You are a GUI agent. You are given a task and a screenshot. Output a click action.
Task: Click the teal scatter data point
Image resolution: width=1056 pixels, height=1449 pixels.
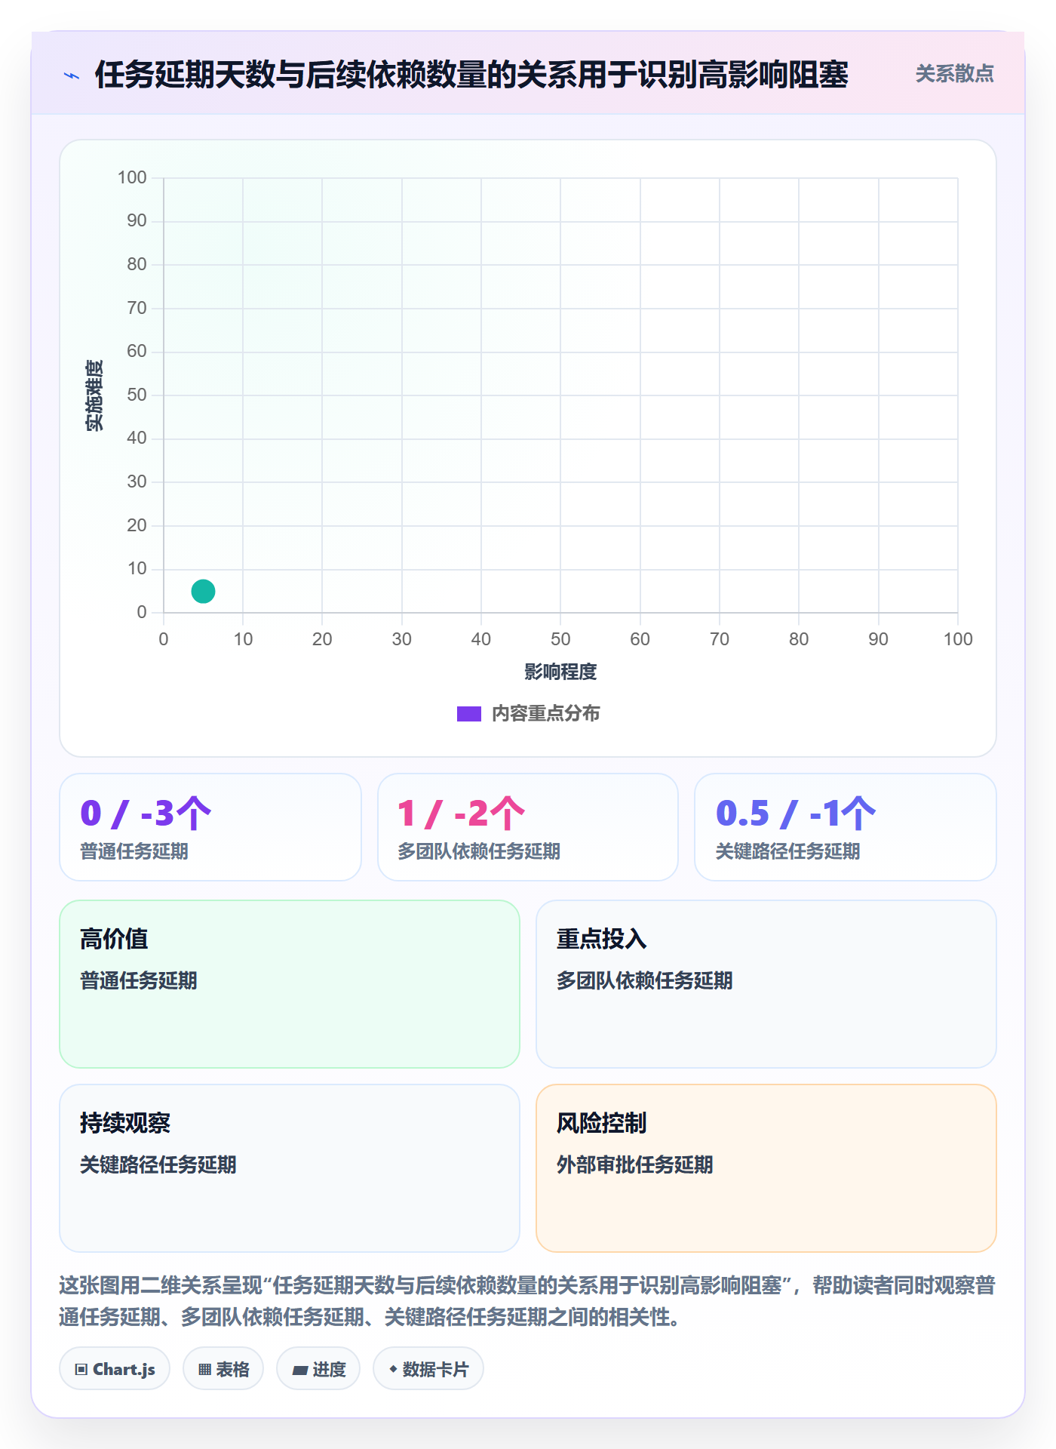tap(203, 591)
